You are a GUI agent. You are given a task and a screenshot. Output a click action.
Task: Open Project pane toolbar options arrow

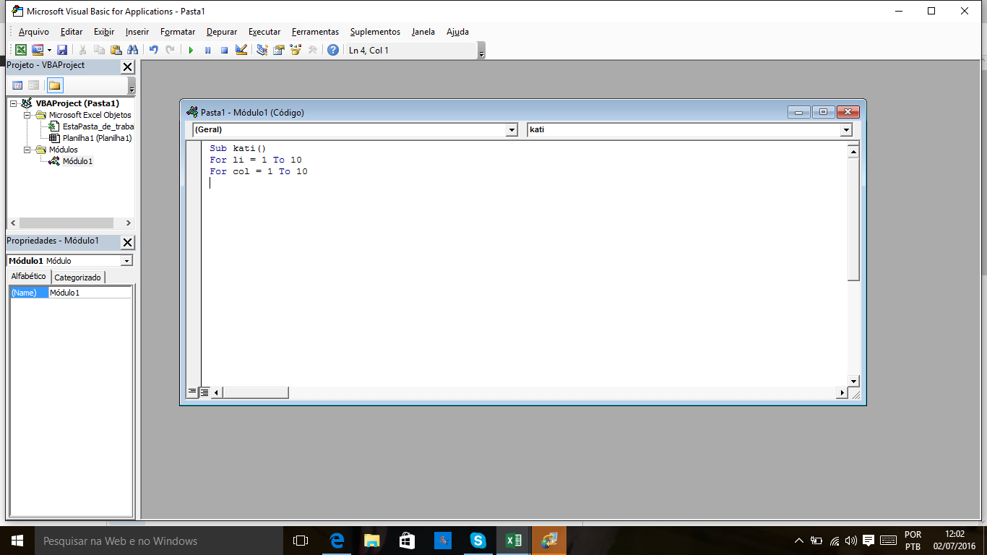pos(132,86)
